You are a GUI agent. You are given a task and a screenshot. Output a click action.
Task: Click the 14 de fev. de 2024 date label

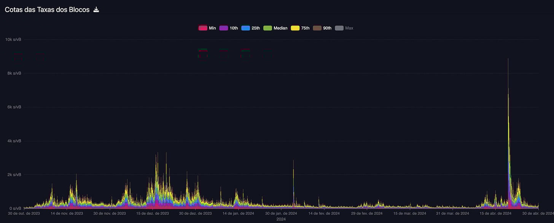point(324,214)
